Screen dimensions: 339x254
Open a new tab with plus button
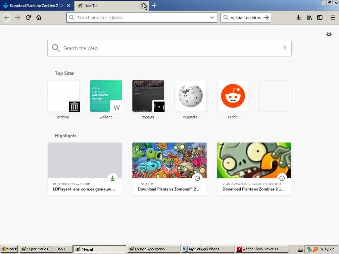tap(154, 5)
